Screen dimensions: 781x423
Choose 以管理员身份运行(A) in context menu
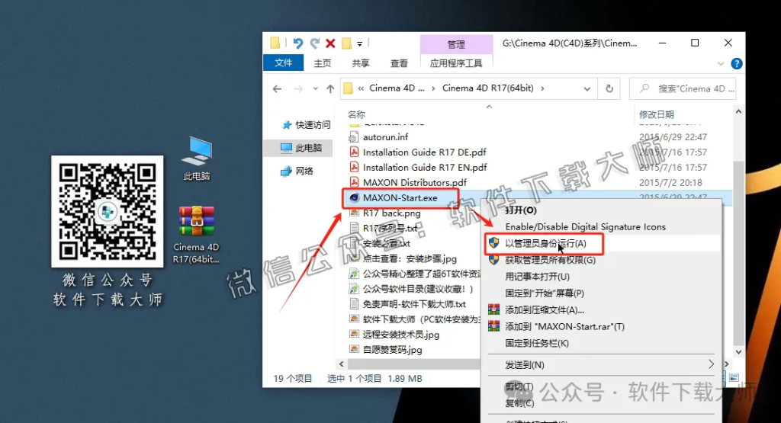tap(545, 243)
